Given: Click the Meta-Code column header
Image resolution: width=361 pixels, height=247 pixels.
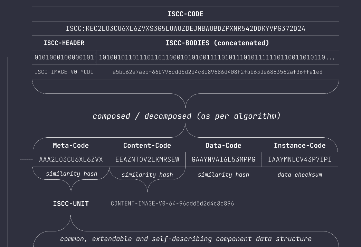Looking at the screenshot, I should point(71,146).
